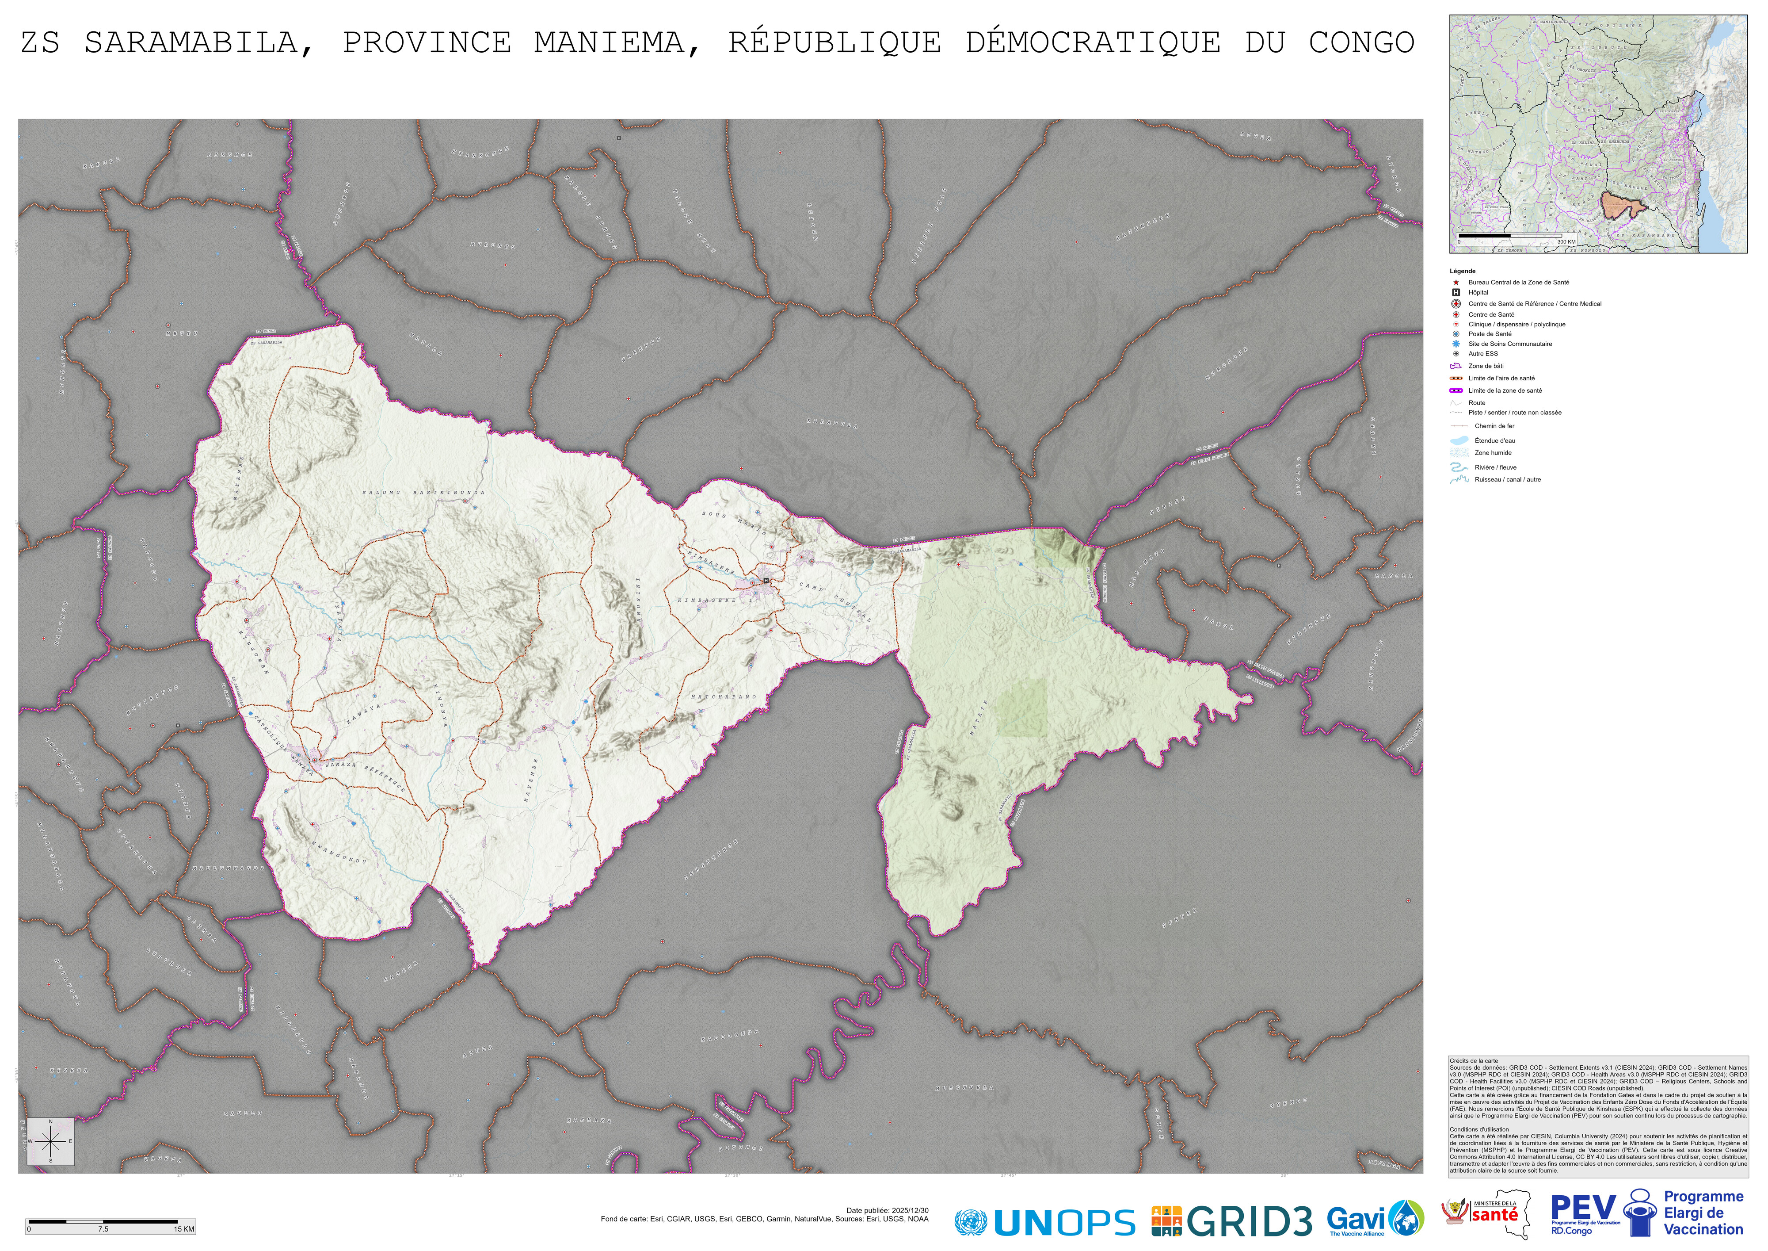Click the map title 'ZS SARAMABILA, PROVINCE MANIEMA'

pos(717,42)
